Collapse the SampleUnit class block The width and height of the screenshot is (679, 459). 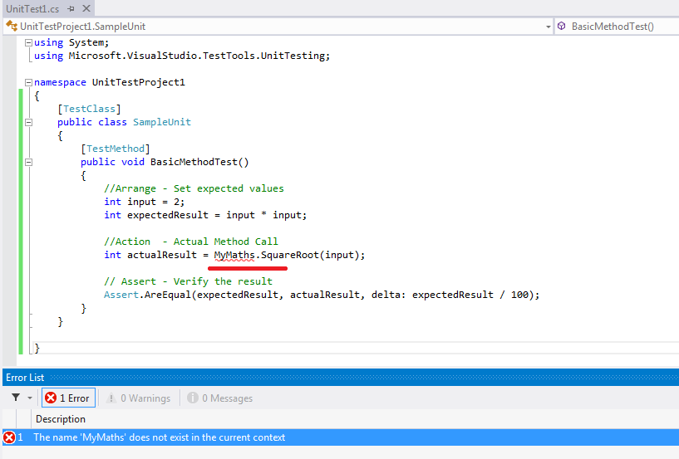pos(28,122)
